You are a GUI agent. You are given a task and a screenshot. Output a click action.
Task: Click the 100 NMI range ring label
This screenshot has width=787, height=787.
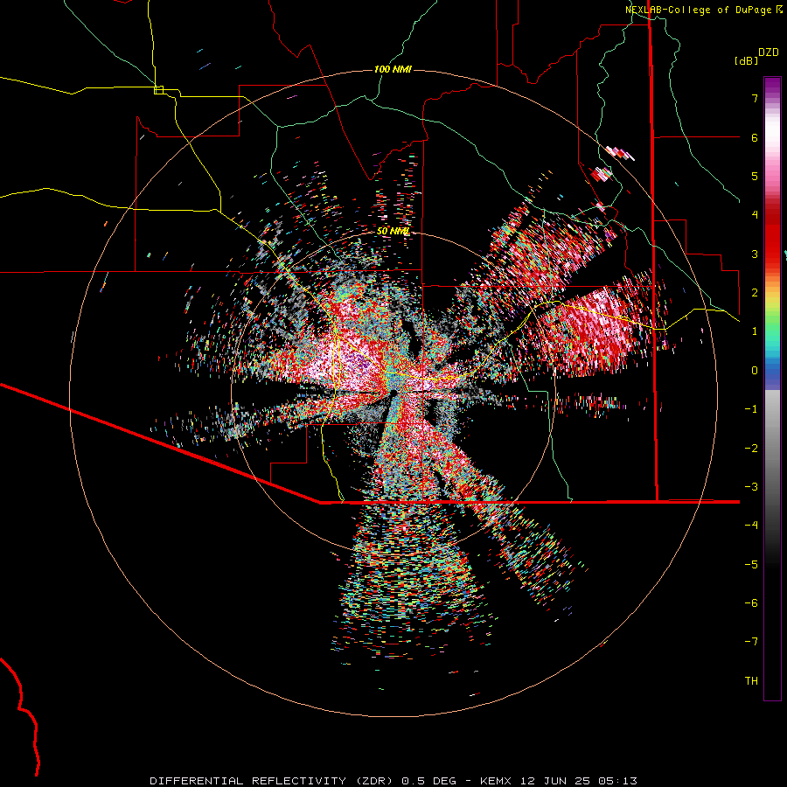click(393, 69)
